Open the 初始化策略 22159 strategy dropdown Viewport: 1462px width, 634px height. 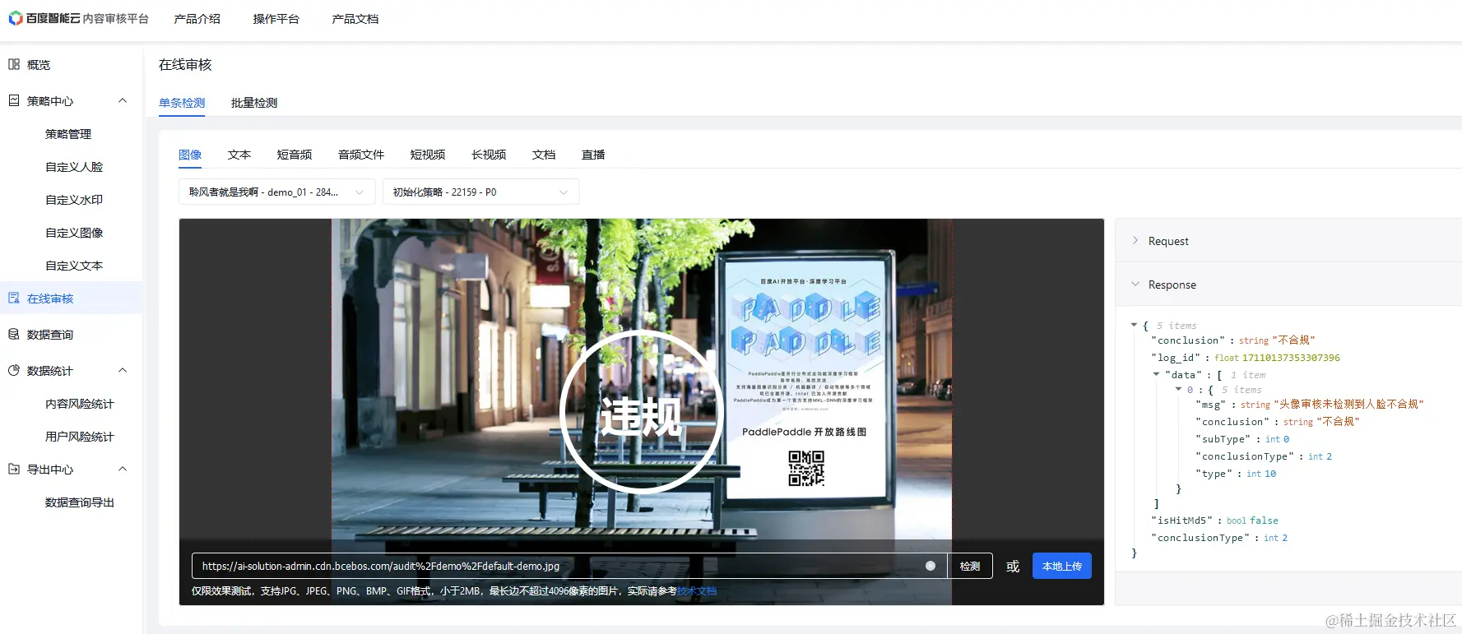[x=481, y=192]
